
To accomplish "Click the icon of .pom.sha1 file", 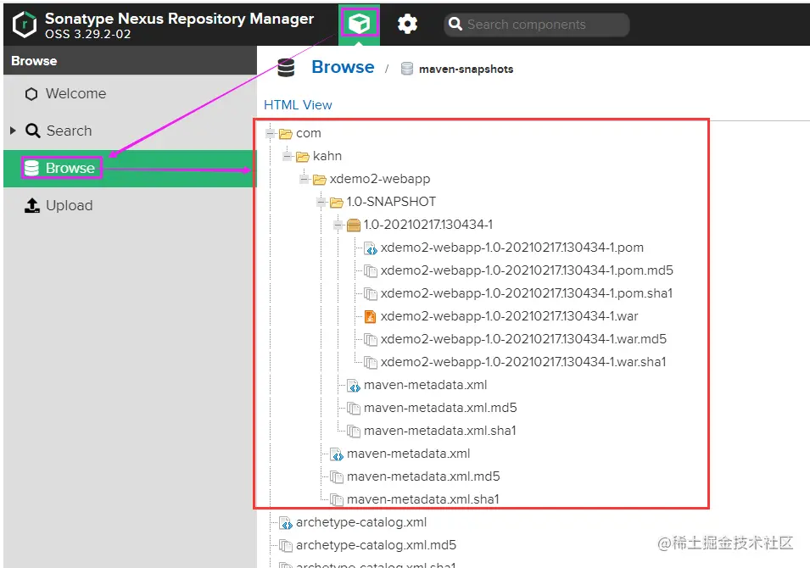I will click(x=371, y=294).
